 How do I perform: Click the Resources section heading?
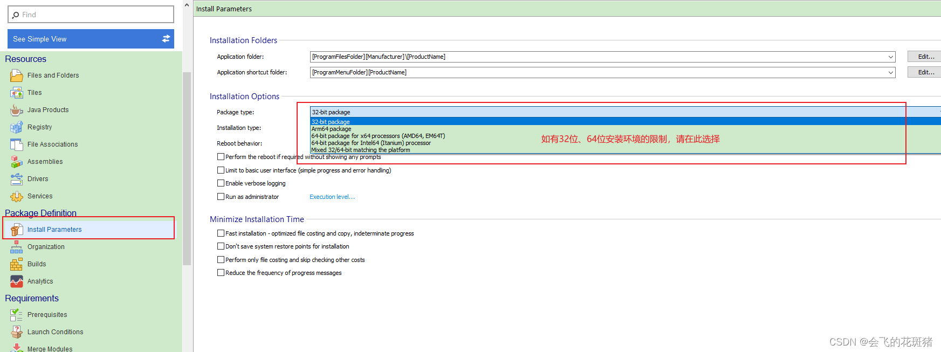point(25,59)
